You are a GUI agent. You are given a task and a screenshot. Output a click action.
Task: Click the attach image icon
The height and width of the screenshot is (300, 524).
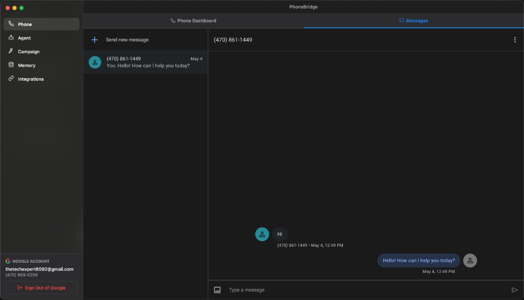217,290
